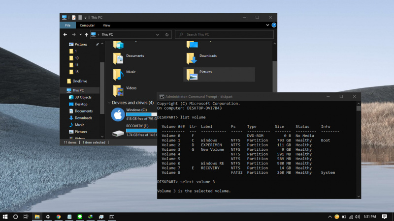Open the Computer ribbon tab
Viewport: 394px width, 221px height.
[x=87, y=26]
